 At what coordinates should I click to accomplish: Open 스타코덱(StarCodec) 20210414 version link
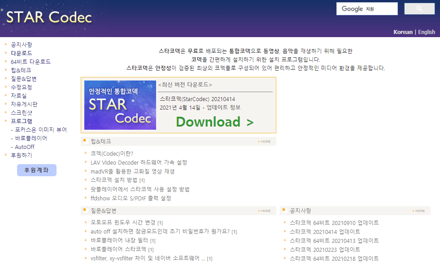[x=197, y=99]
